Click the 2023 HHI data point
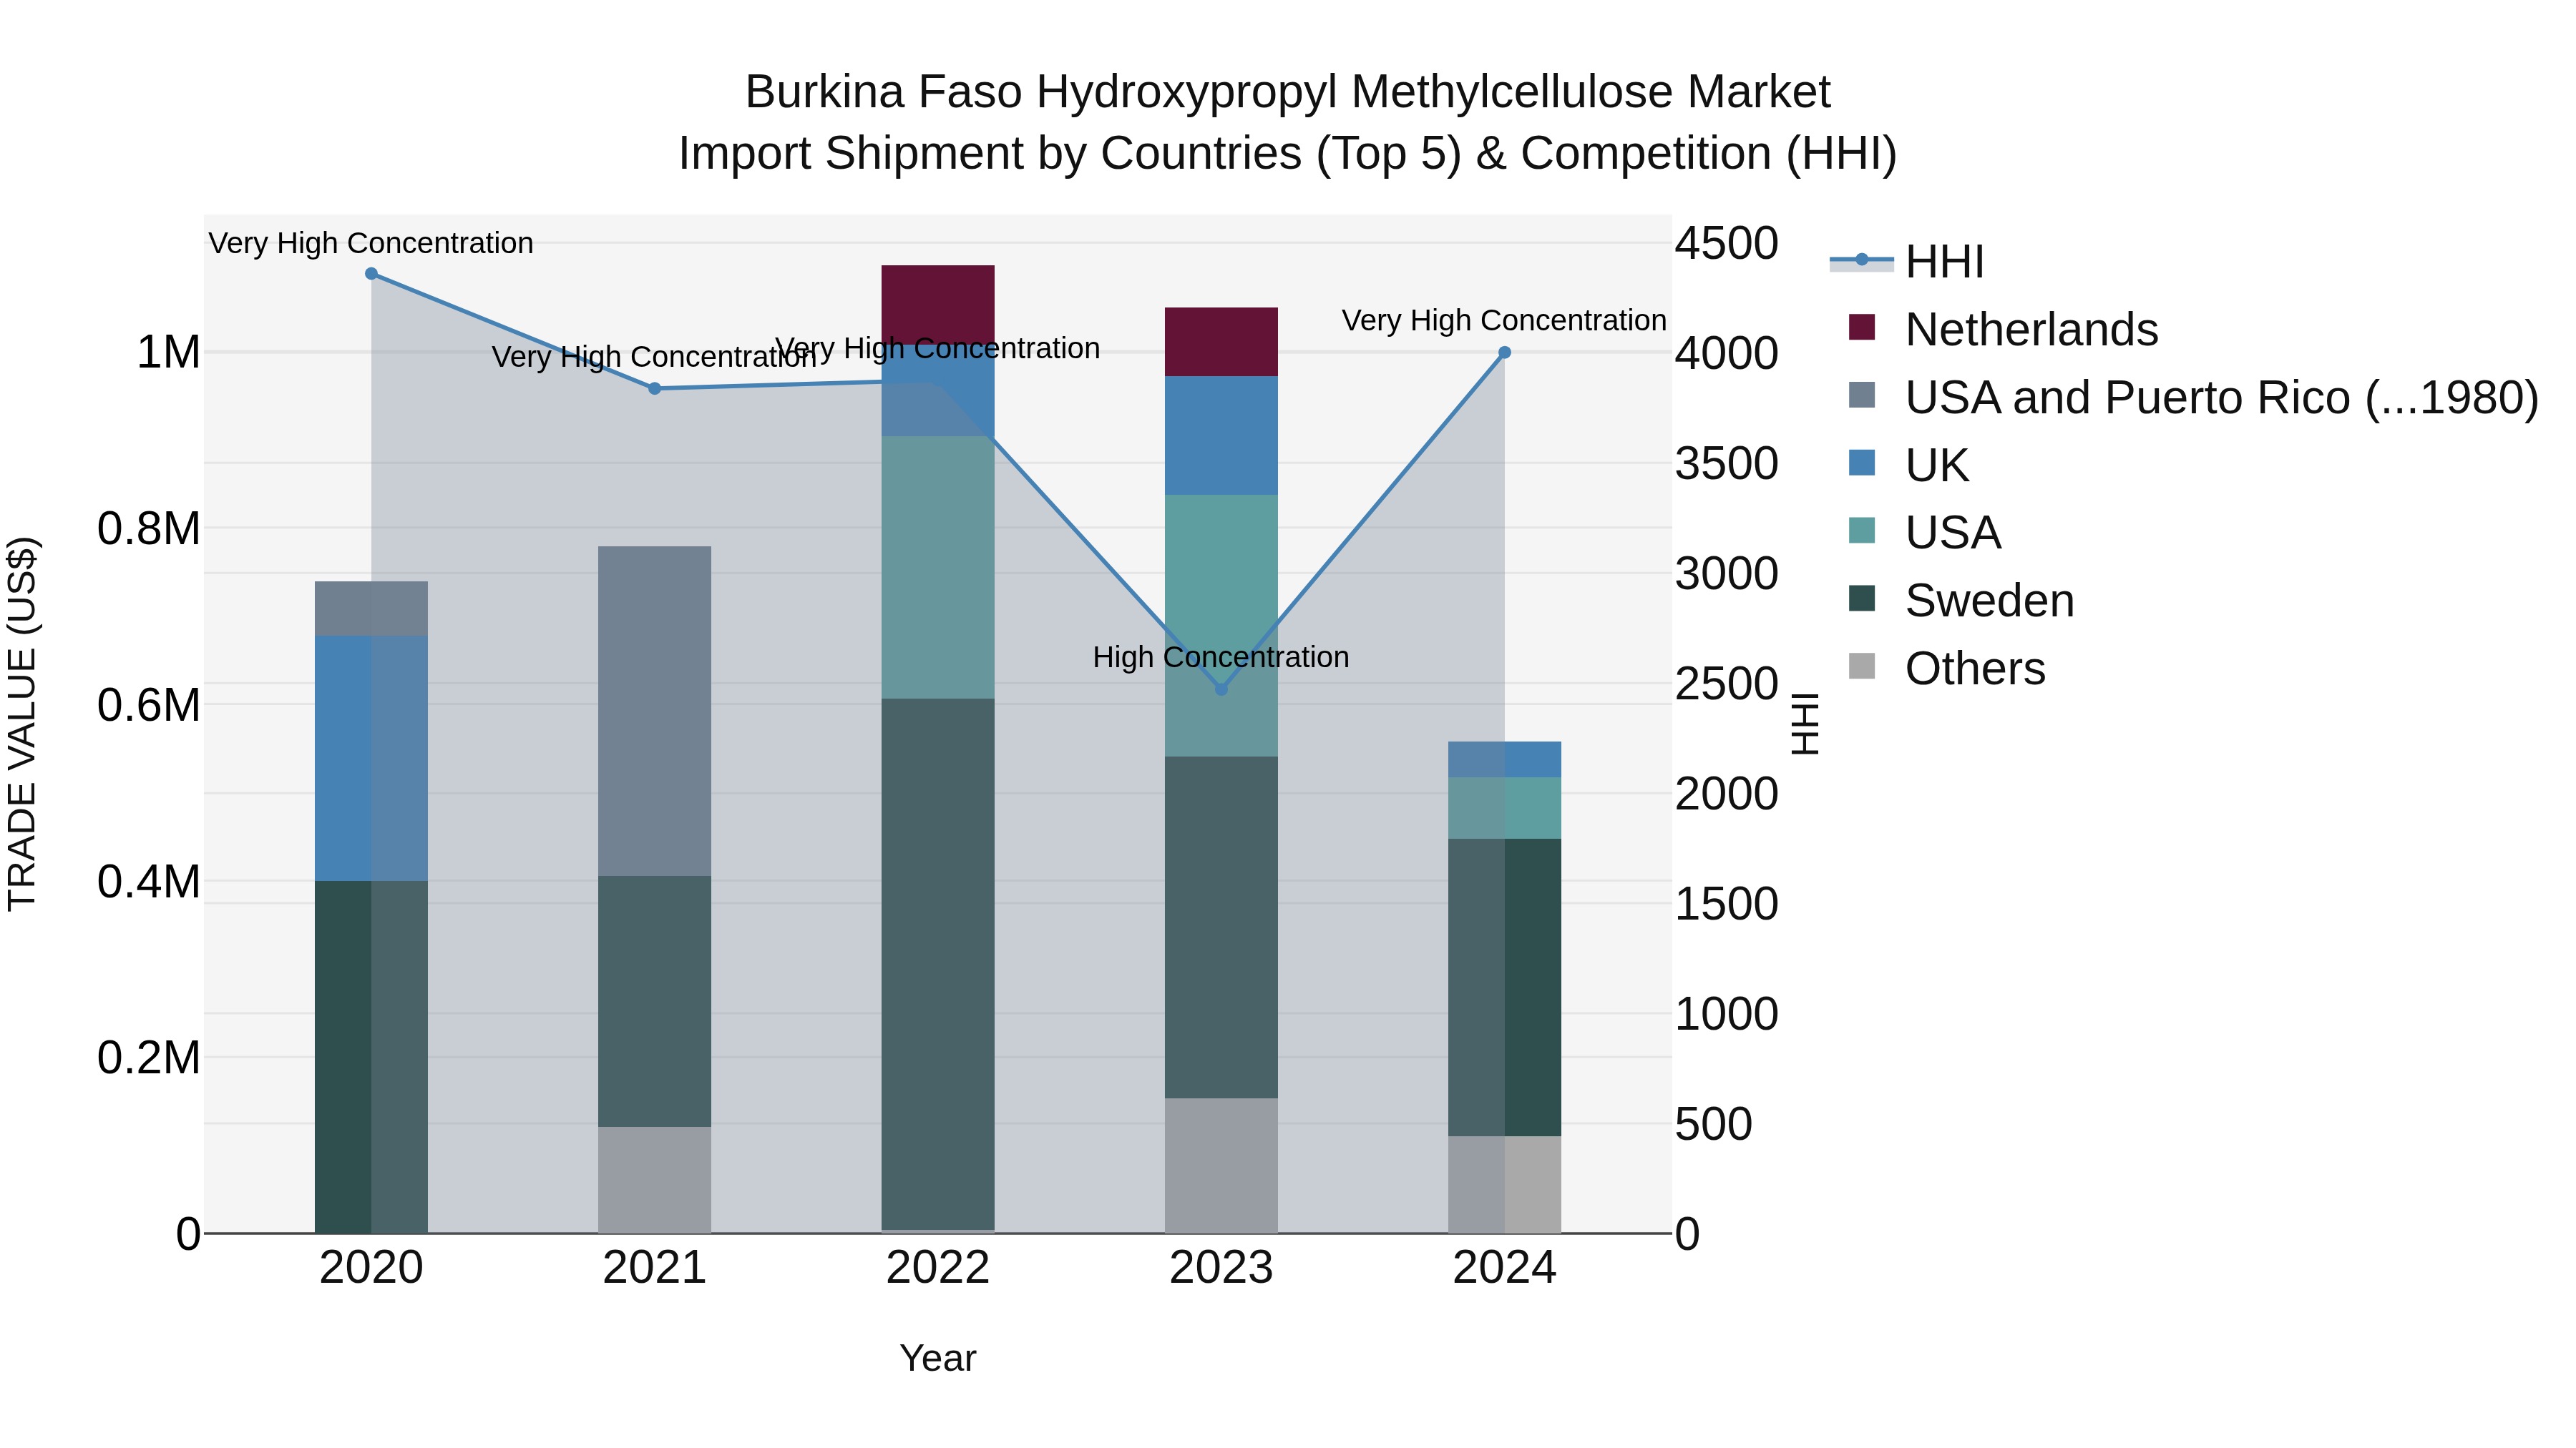This screenshot has width=2576, height=1448. pos(1221,689)
